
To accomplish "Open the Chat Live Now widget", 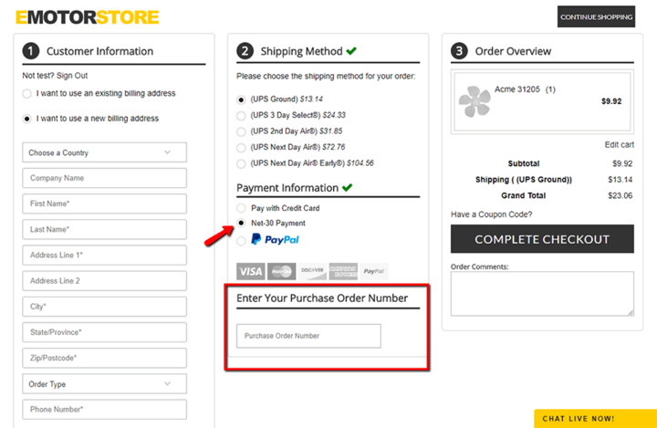I will coord(595,418).
